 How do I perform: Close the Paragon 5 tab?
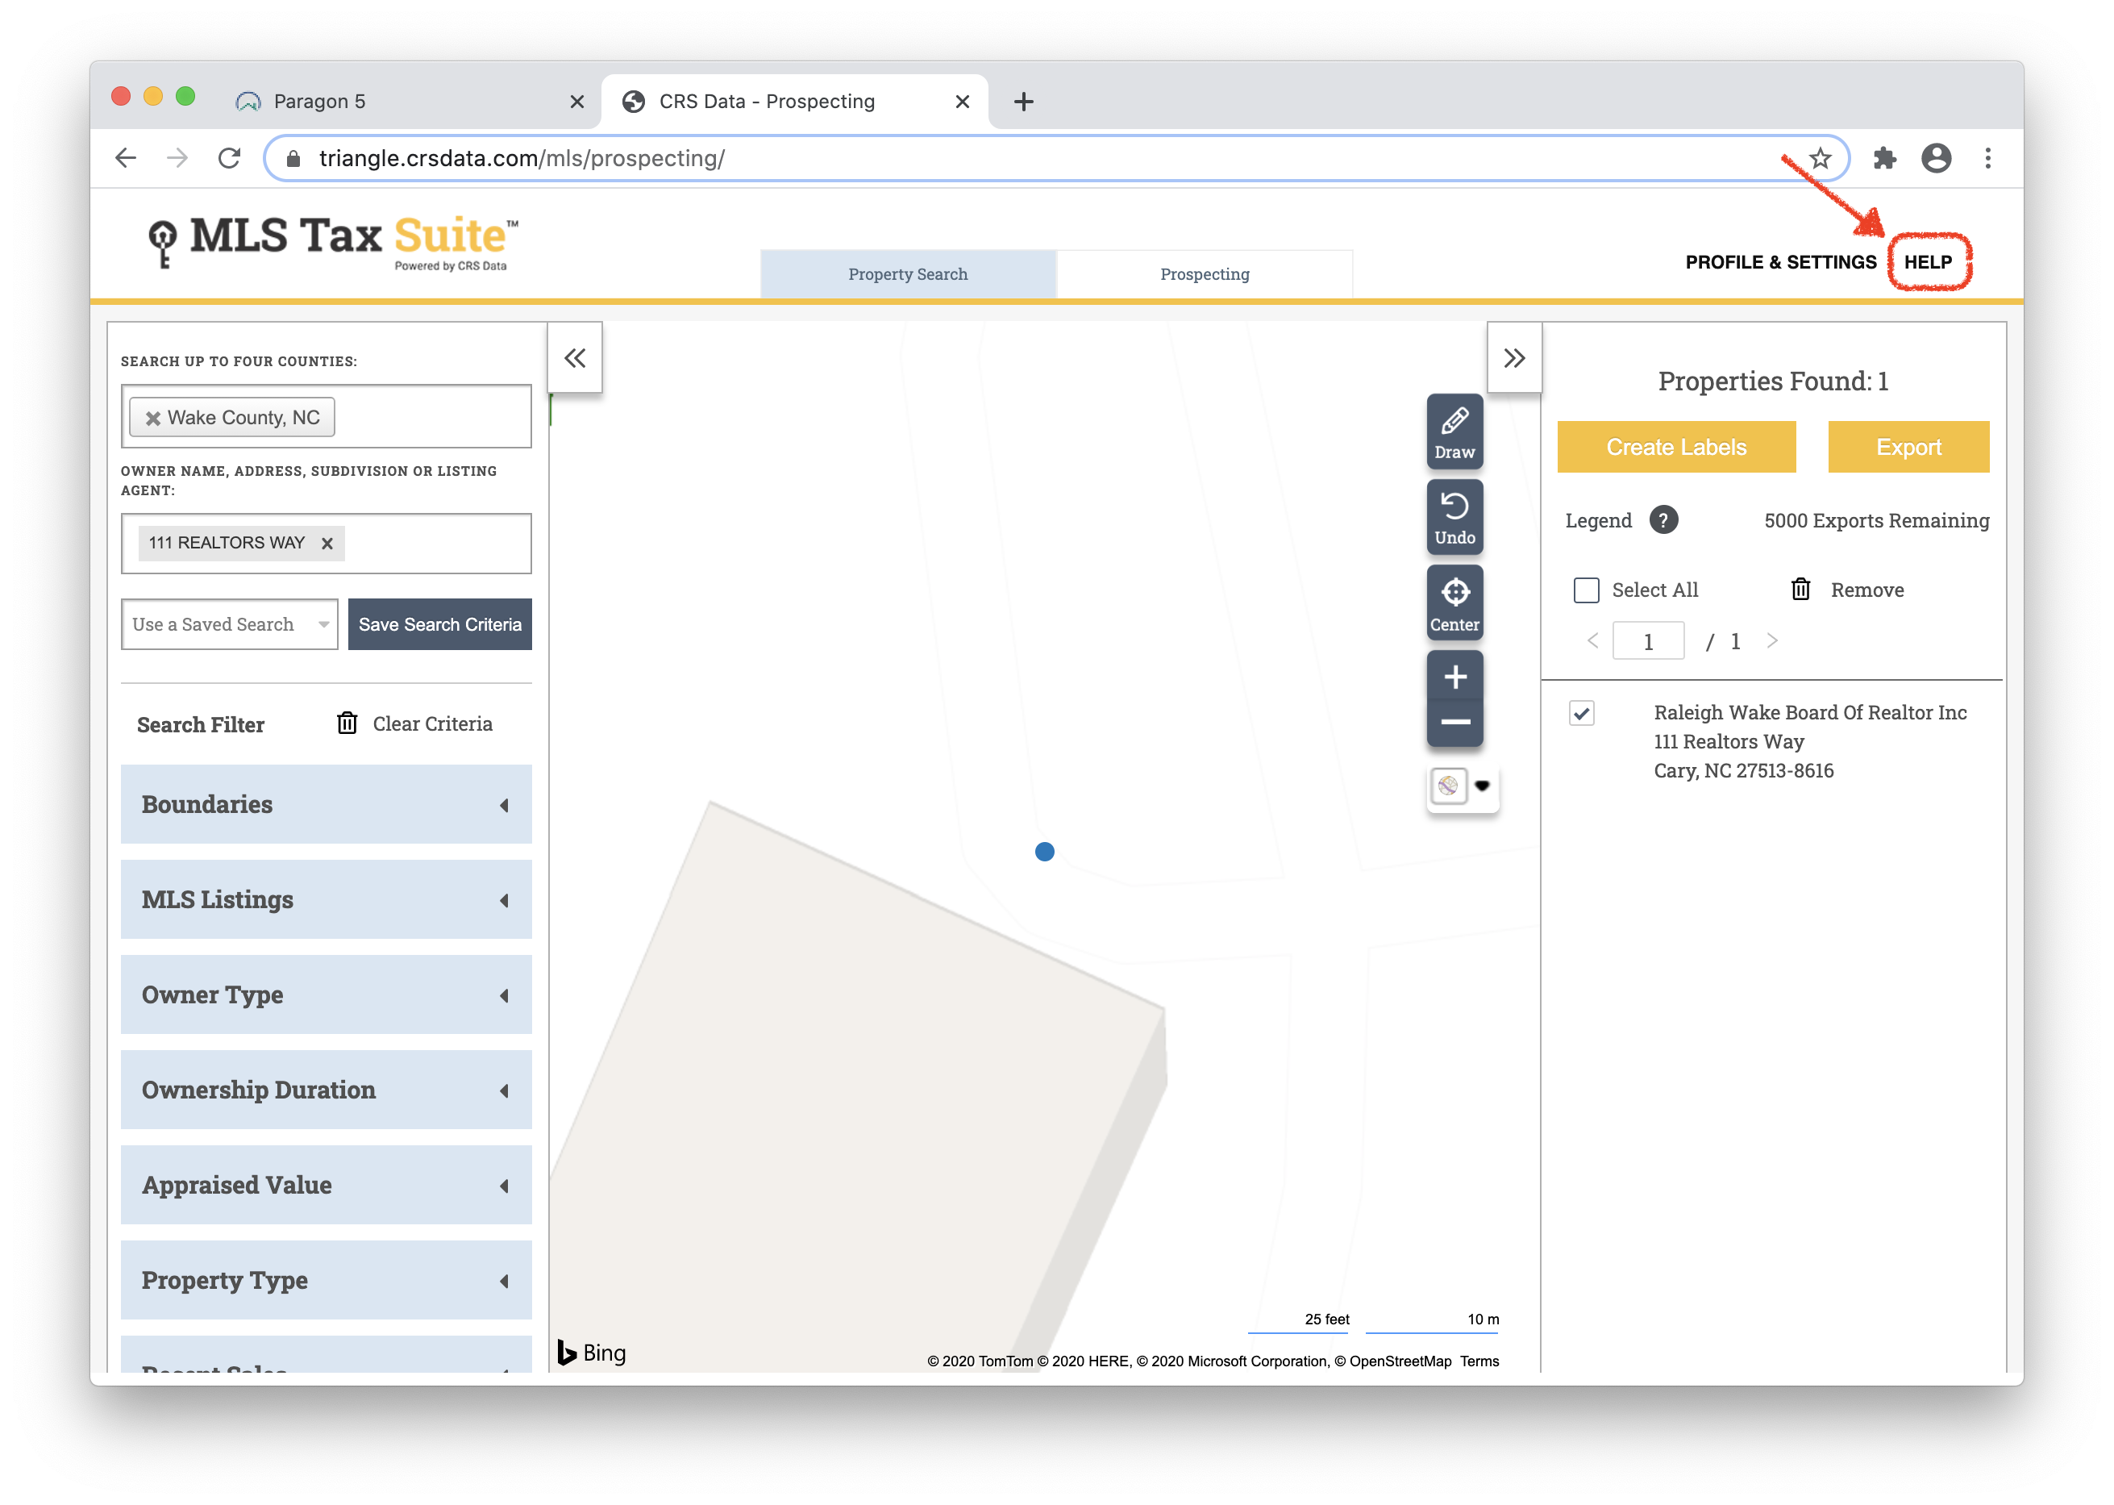tap(576, 101)
